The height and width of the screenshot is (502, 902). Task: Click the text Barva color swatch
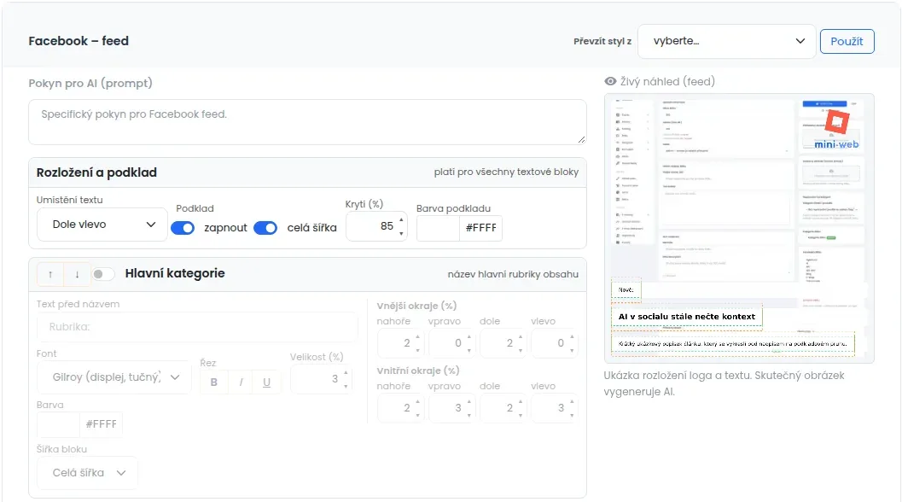58,424
